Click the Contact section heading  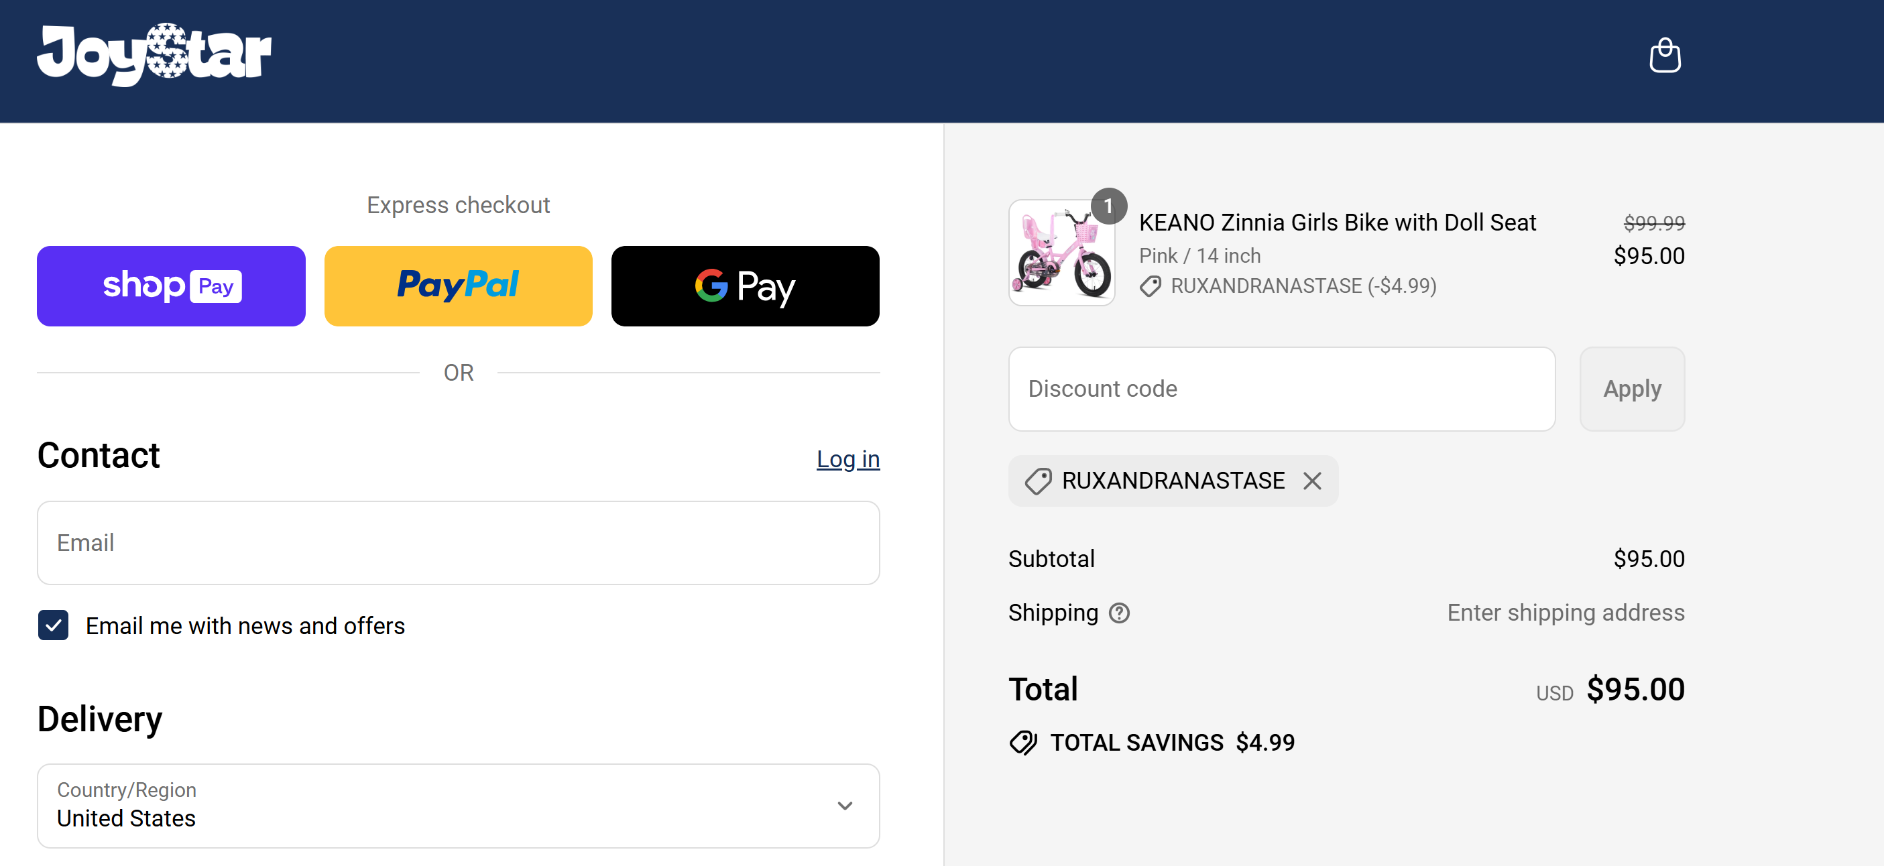[98, 456]
